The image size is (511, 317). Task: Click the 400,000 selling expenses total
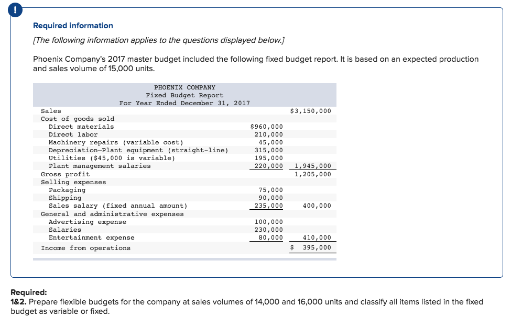coord(317,206)
